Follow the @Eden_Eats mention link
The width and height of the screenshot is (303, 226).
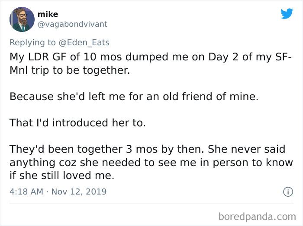[84, 42]
